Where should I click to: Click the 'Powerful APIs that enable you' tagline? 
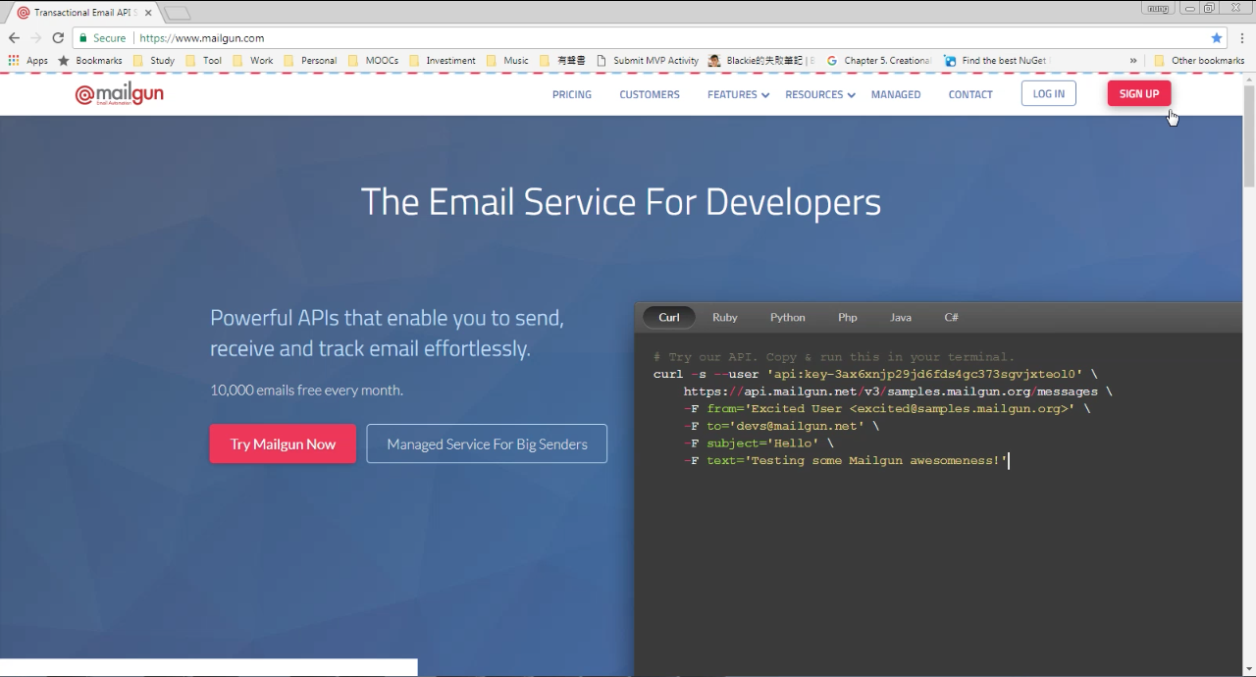coord(387,333)
